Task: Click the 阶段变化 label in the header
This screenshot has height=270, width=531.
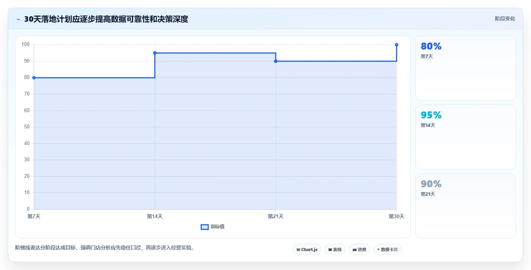Action: coord(505,19)
